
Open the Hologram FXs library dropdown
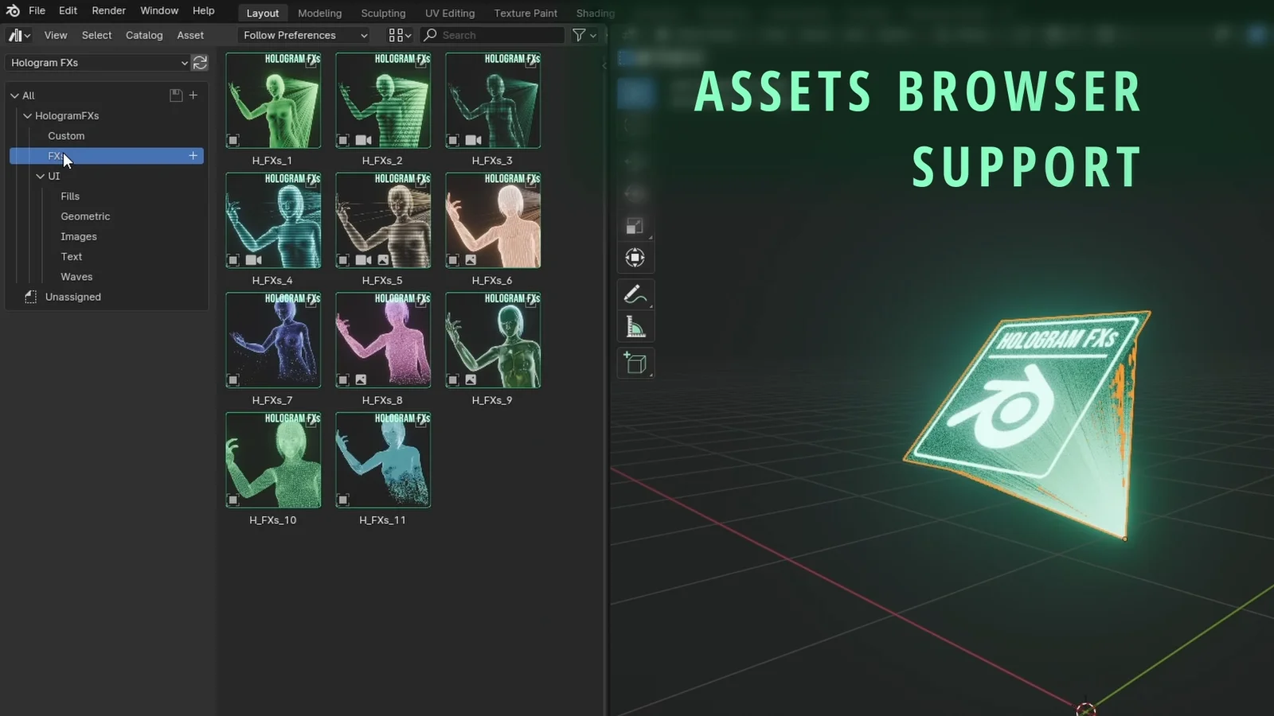[97, 63]
